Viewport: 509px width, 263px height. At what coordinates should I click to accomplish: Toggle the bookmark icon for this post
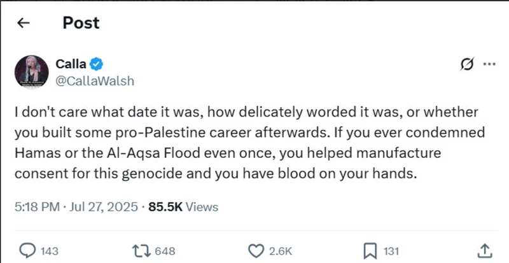pyautogui.click(x=370, y=251)
